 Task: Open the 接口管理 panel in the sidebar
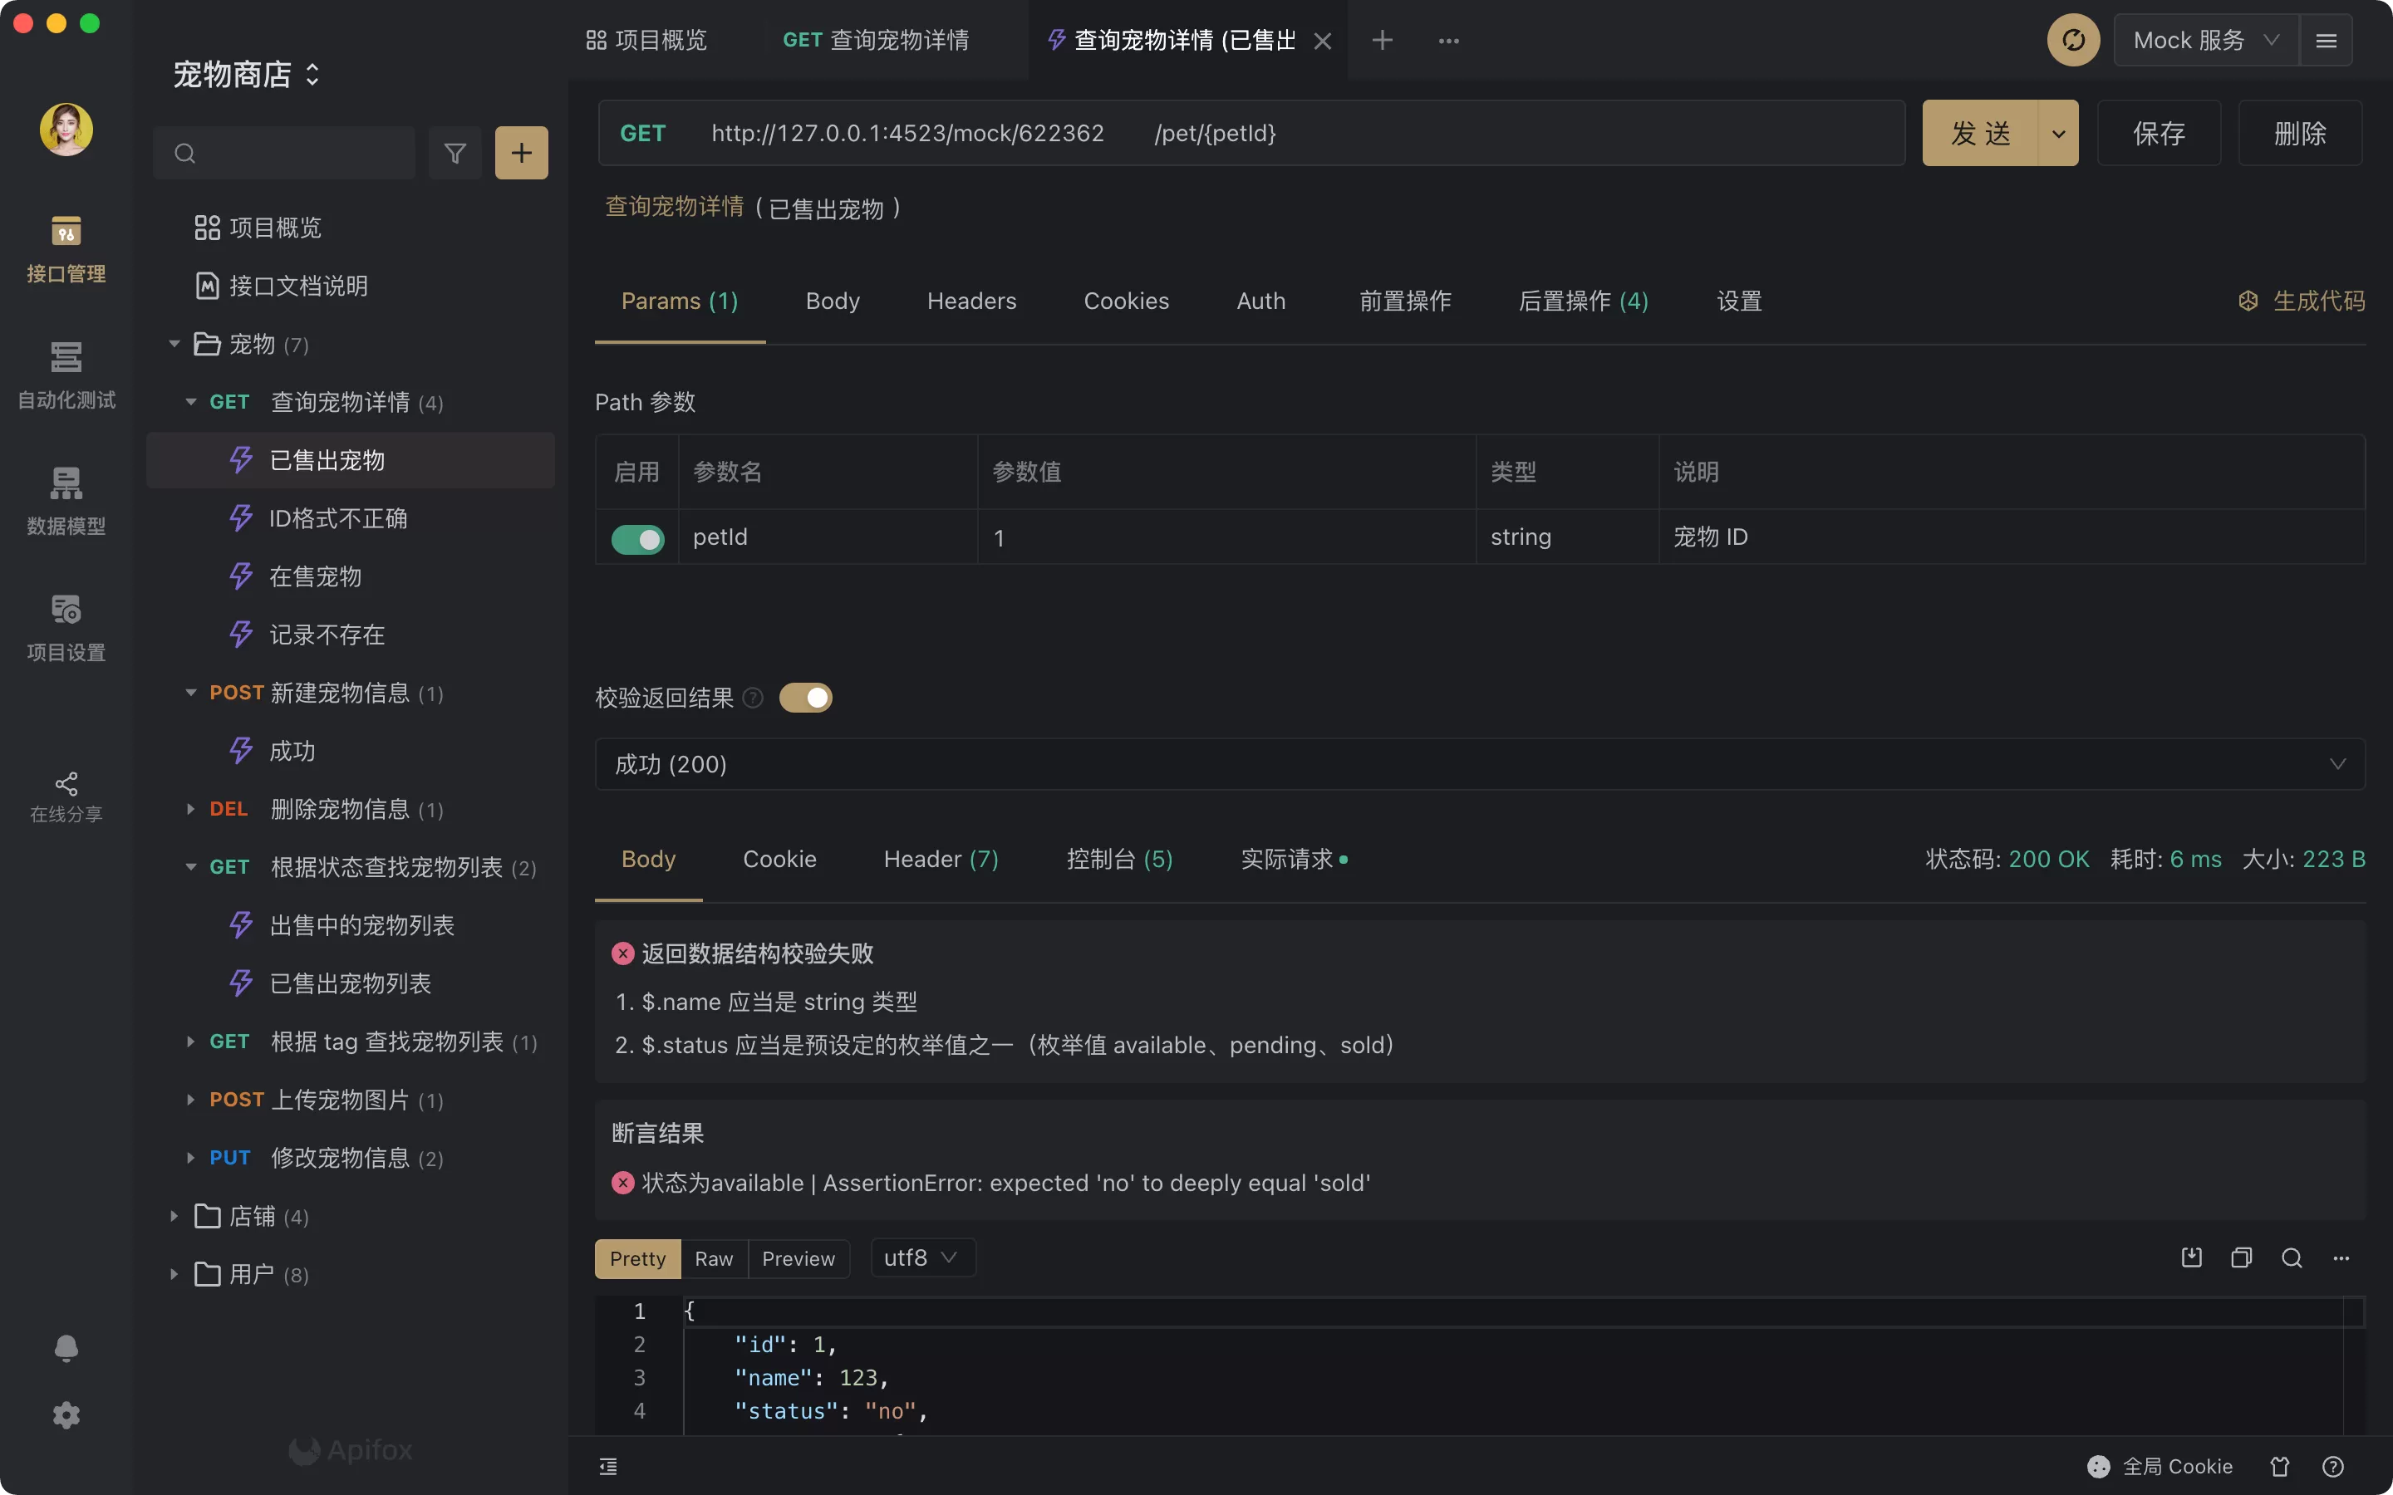pos(66,248)
